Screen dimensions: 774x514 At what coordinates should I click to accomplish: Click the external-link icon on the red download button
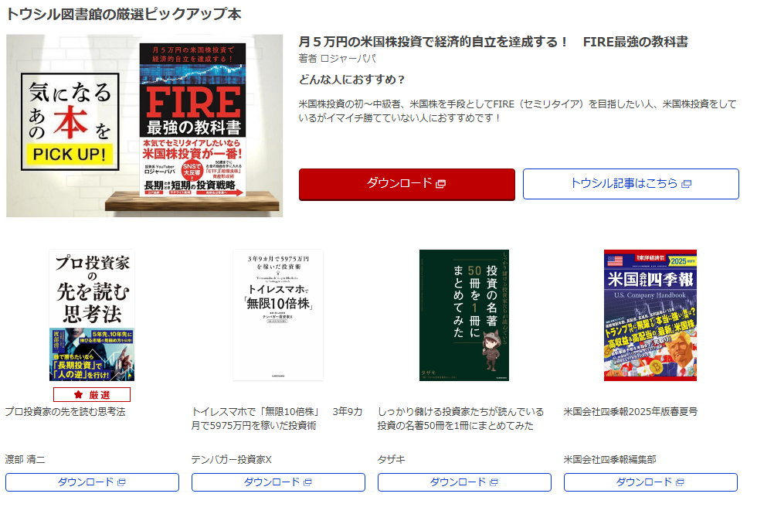(x=441, y=184)
